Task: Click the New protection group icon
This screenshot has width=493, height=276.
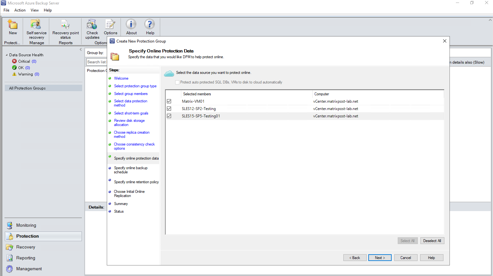Action: point(13,24)
